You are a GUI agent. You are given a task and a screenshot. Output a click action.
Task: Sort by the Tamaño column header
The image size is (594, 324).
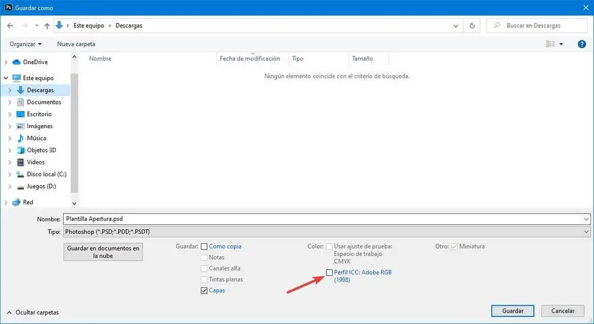tap(362, 59)
